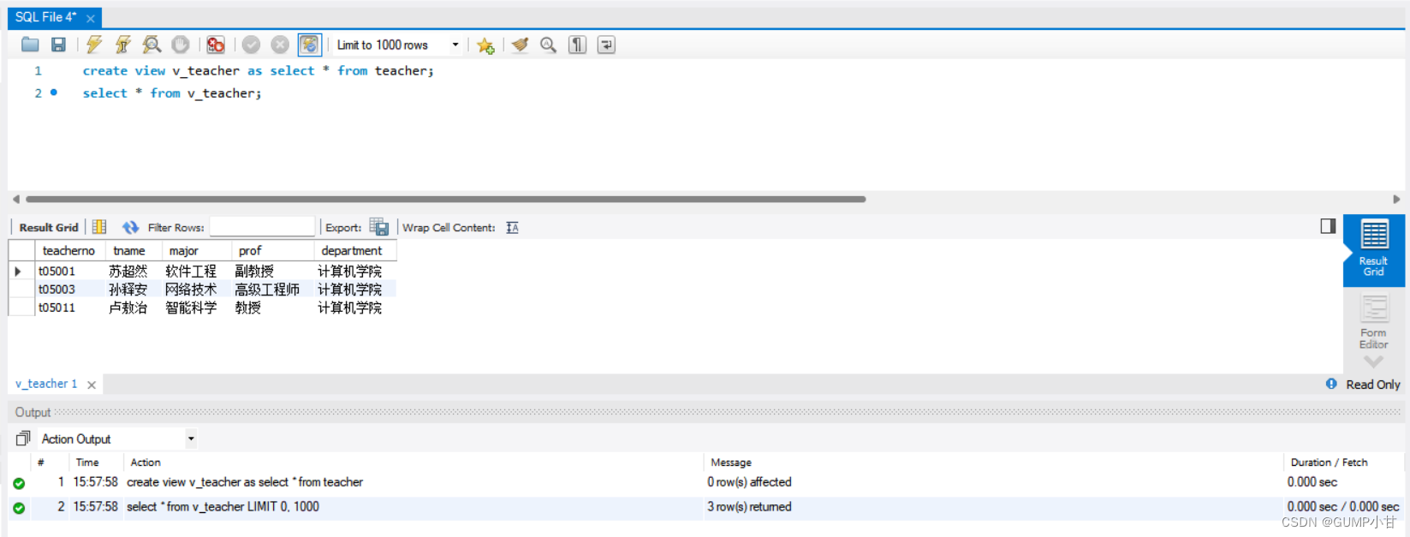Rollback the current transaction

[x=280, y=45]
